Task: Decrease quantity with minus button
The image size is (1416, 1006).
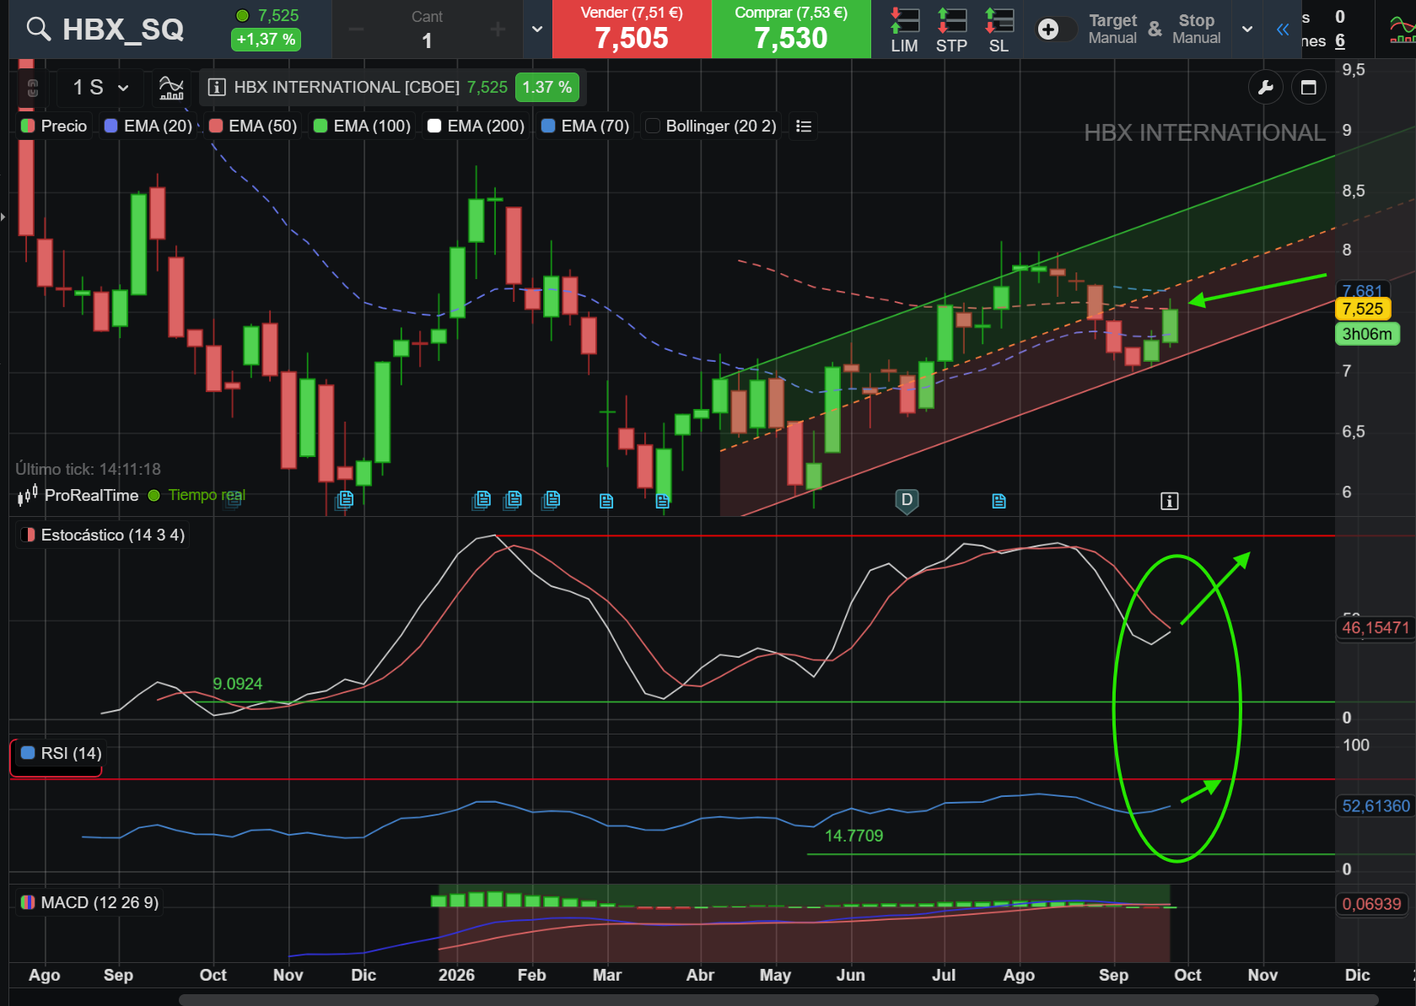Action: [x=356, y=30]
